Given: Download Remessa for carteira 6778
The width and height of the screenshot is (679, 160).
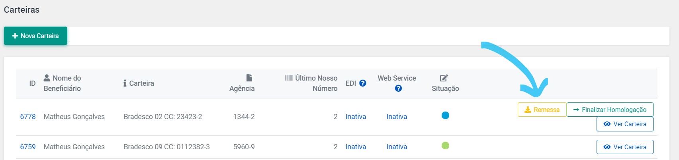Looking at the screenshot, I should (x=542, y=110).
